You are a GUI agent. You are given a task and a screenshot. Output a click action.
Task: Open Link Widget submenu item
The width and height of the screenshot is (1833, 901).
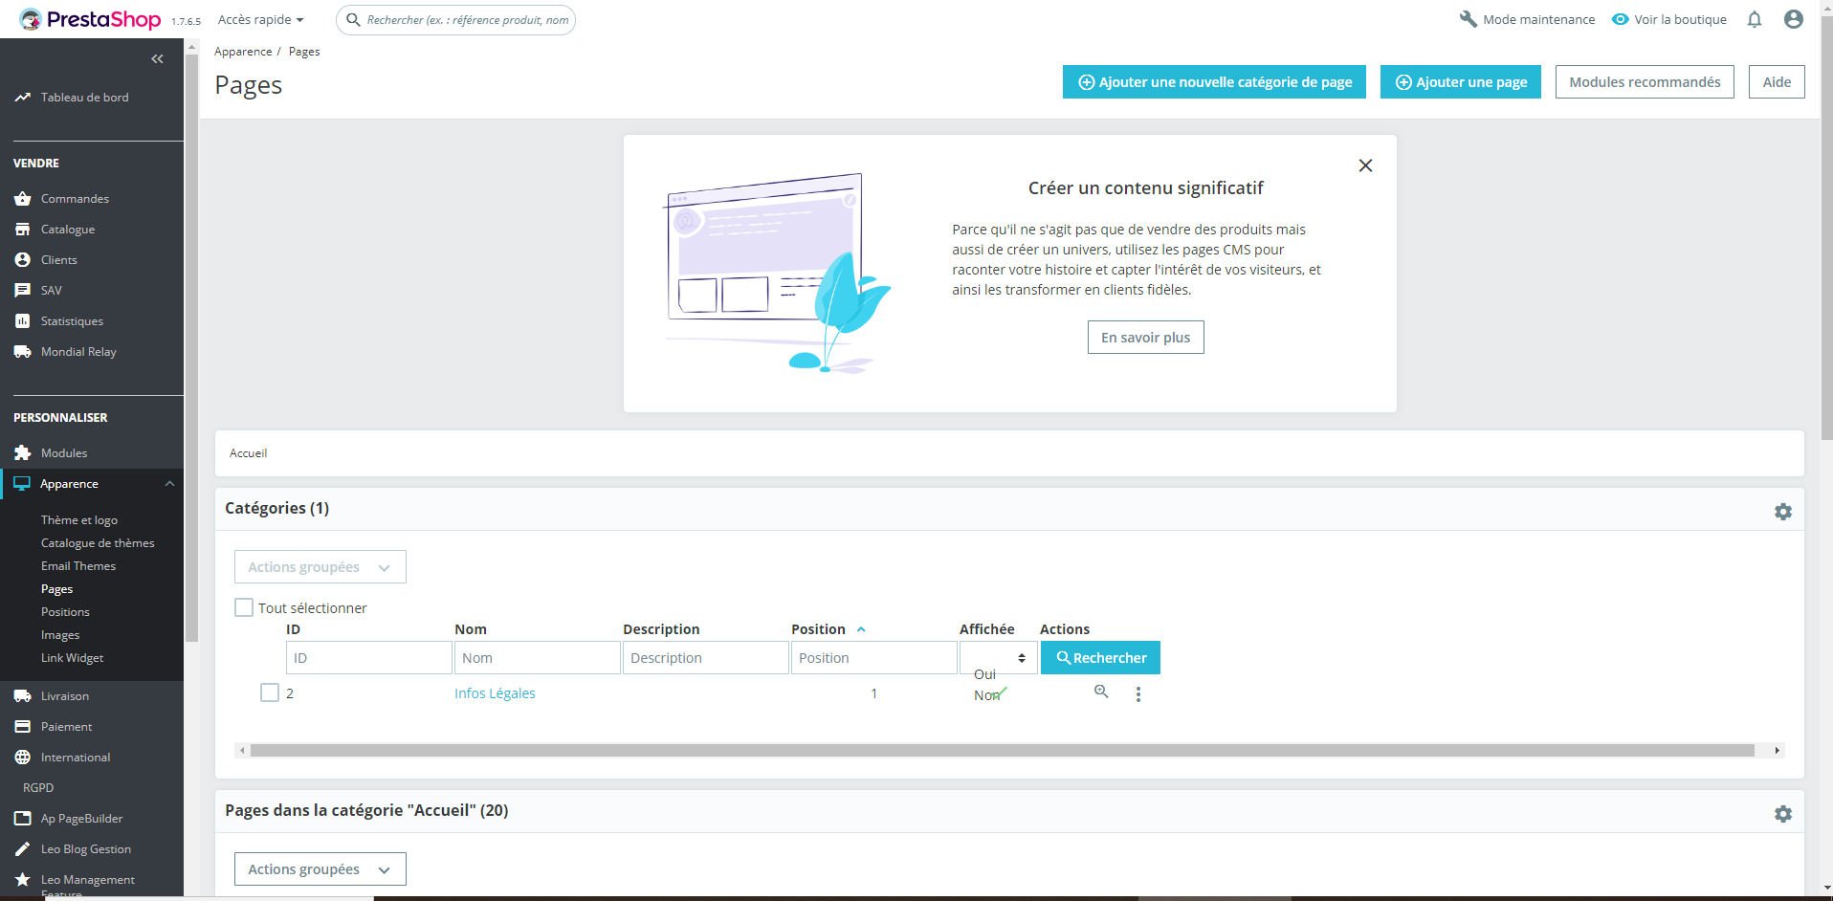coord(72,658)
